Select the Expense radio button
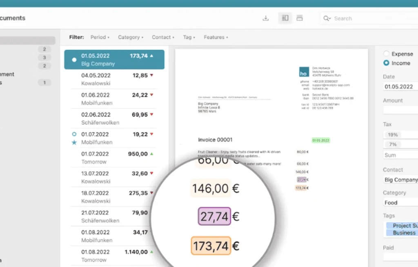418x267 pixels. click(x=386, y=53)
